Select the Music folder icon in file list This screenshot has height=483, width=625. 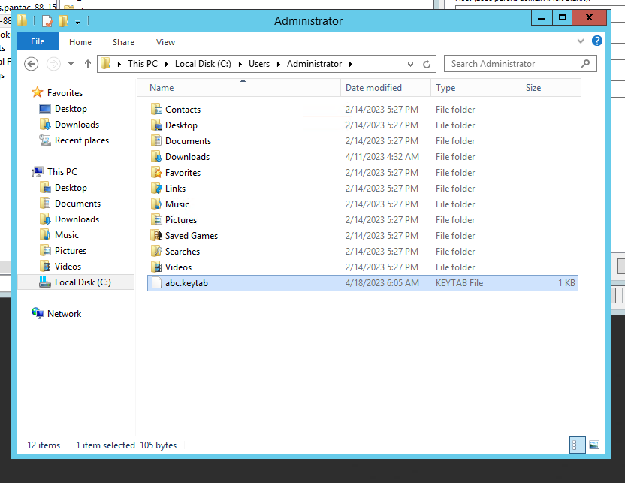pyautogui.click(x=157, y=204)
